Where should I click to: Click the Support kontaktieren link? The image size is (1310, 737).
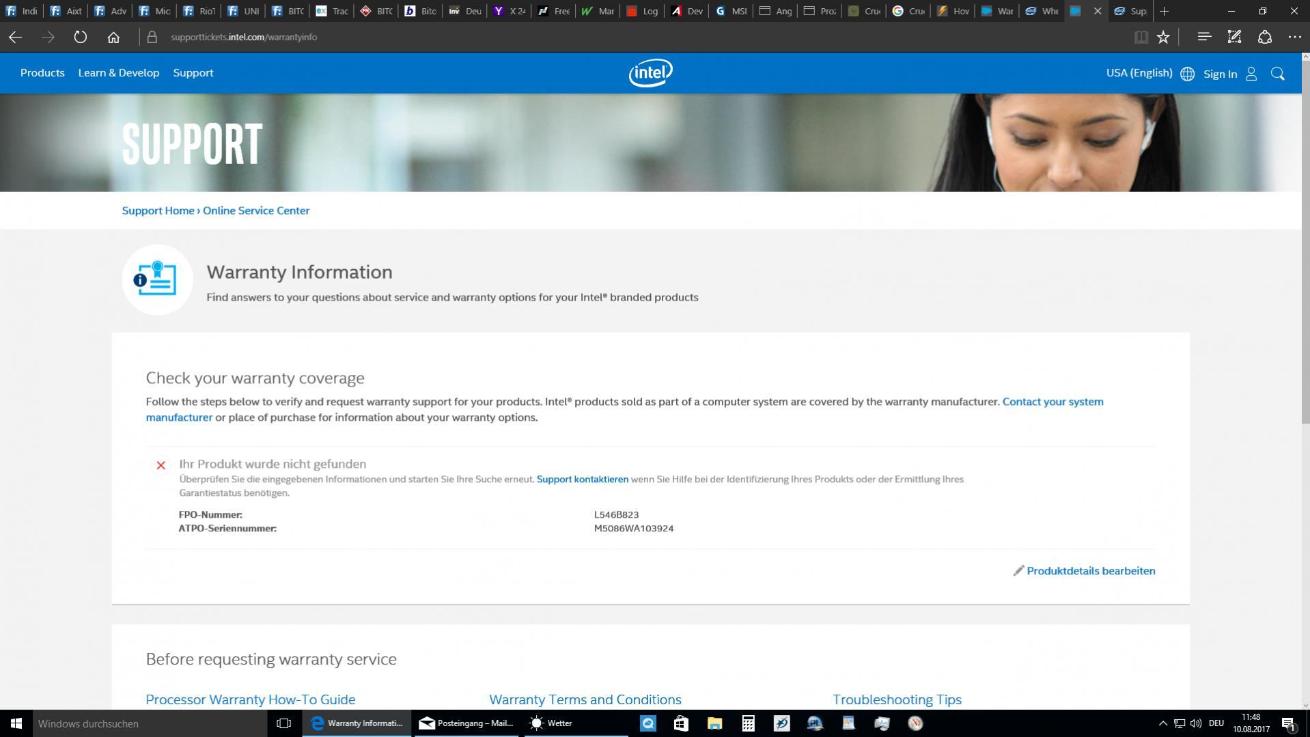coord(583,479)
